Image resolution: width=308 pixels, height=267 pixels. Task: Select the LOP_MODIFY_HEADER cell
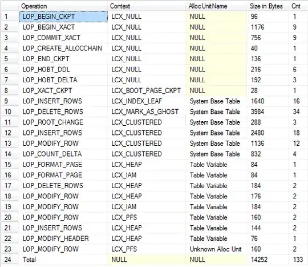click(x=63, y=238)
